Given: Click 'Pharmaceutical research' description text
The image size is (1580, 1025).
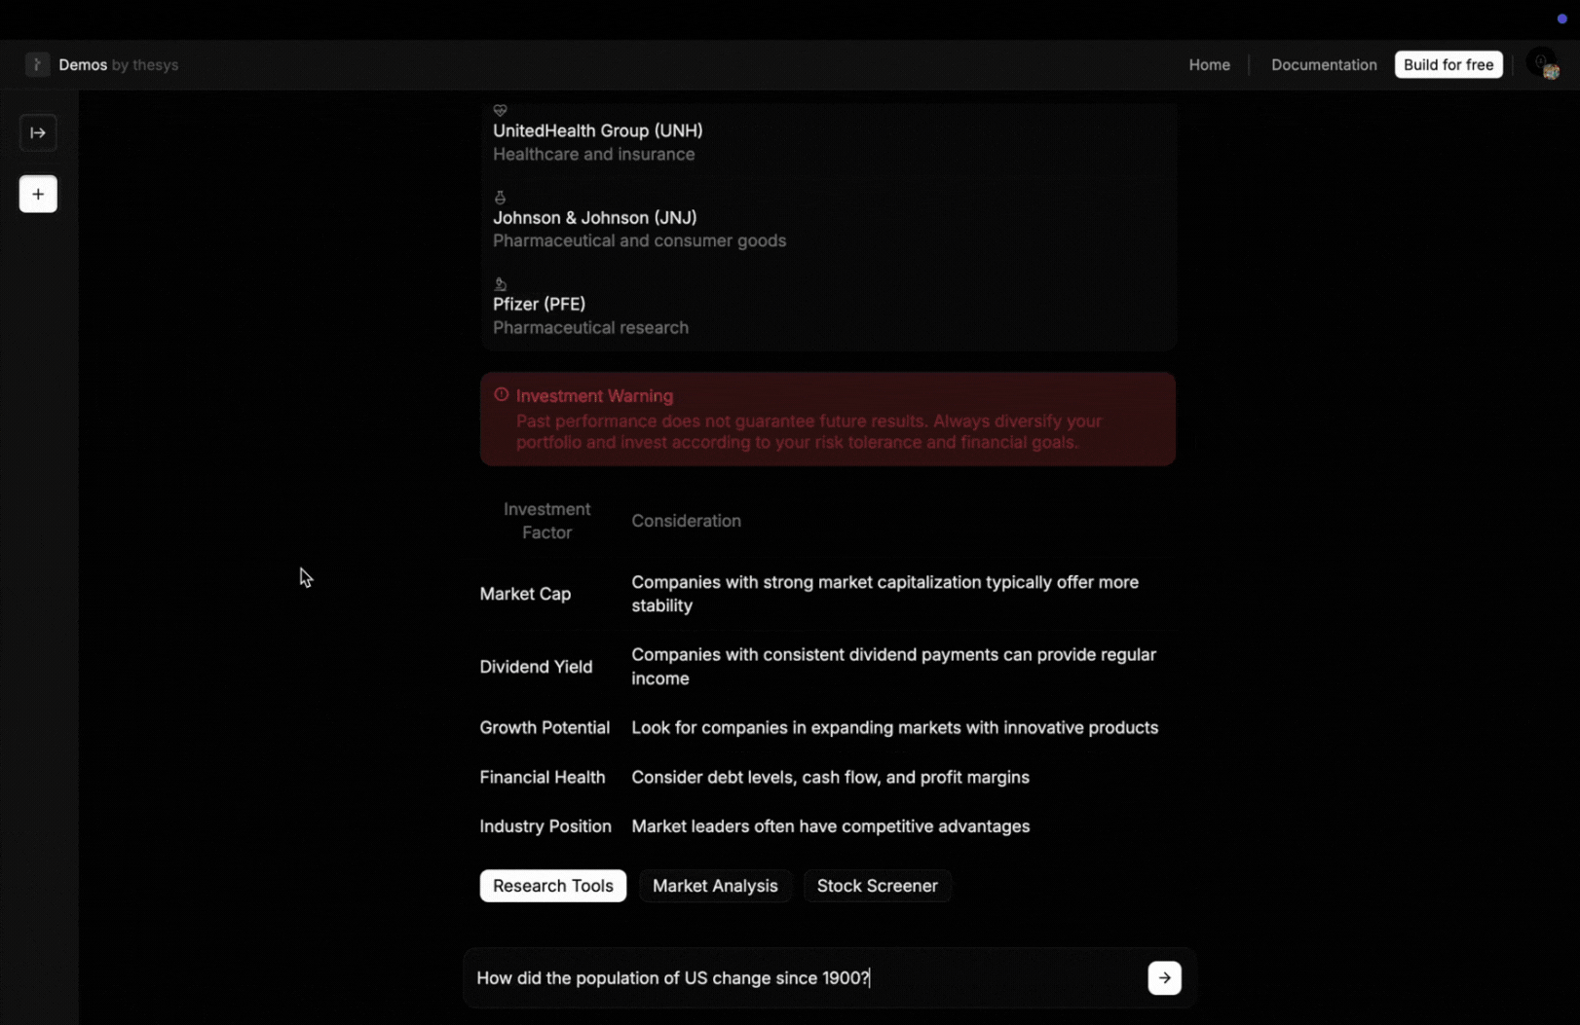Looking at the screenshot, I should tap(590, 328).
